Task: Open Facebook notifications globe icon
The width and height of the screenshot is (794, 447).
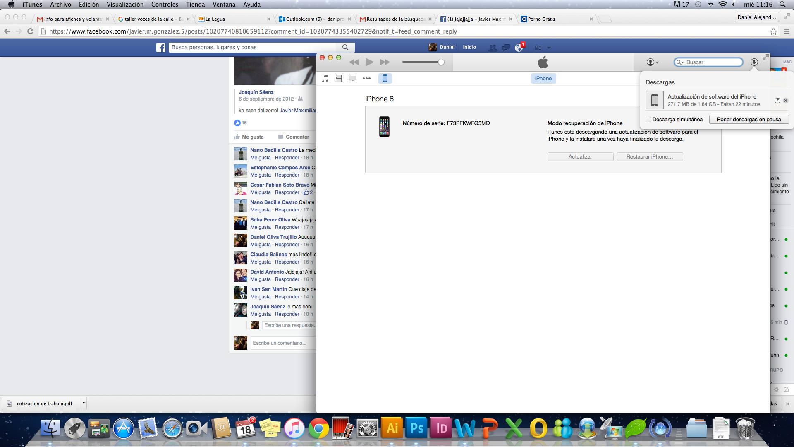Action: click(x=519, y=48)
